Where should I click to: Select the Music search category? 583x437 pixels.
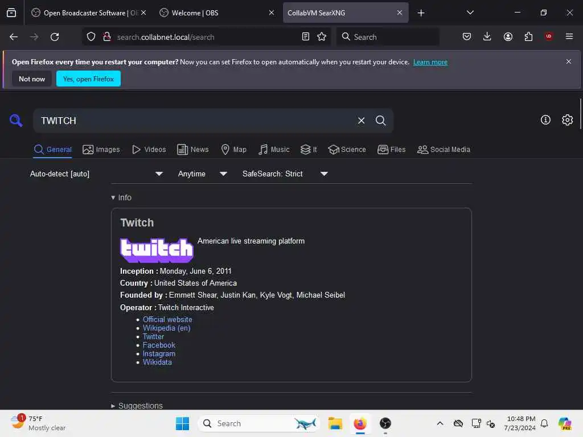coord(274,150)
